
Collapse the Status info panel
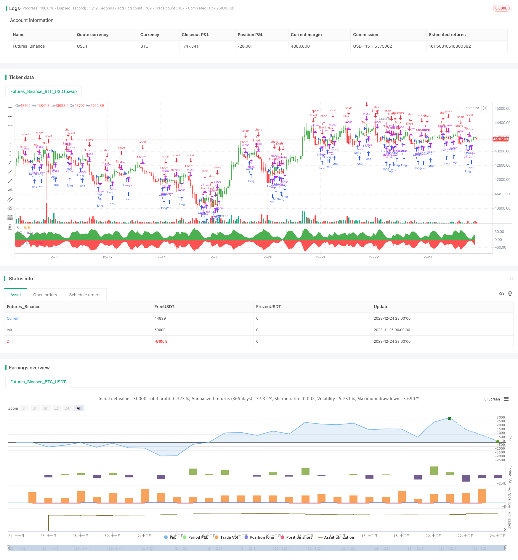(511, 278)
